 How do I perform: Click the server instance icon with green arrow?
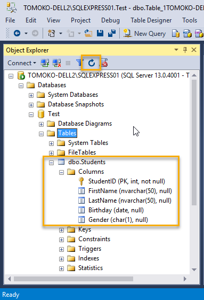tap(21, 75)
